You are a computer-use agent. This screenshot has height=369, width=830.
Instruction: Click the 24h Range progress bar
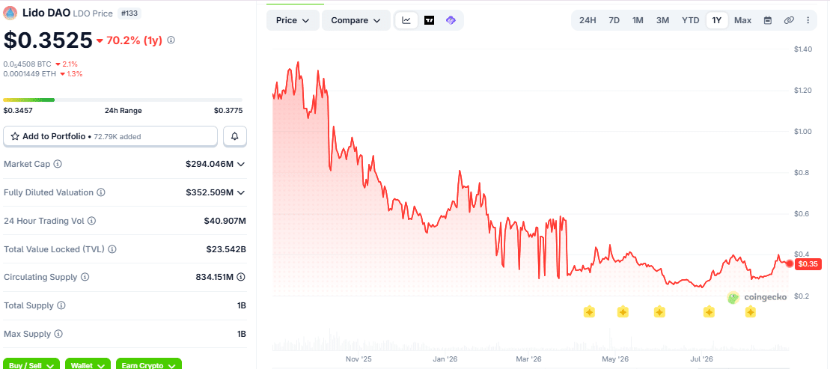(x=123, y=100)
